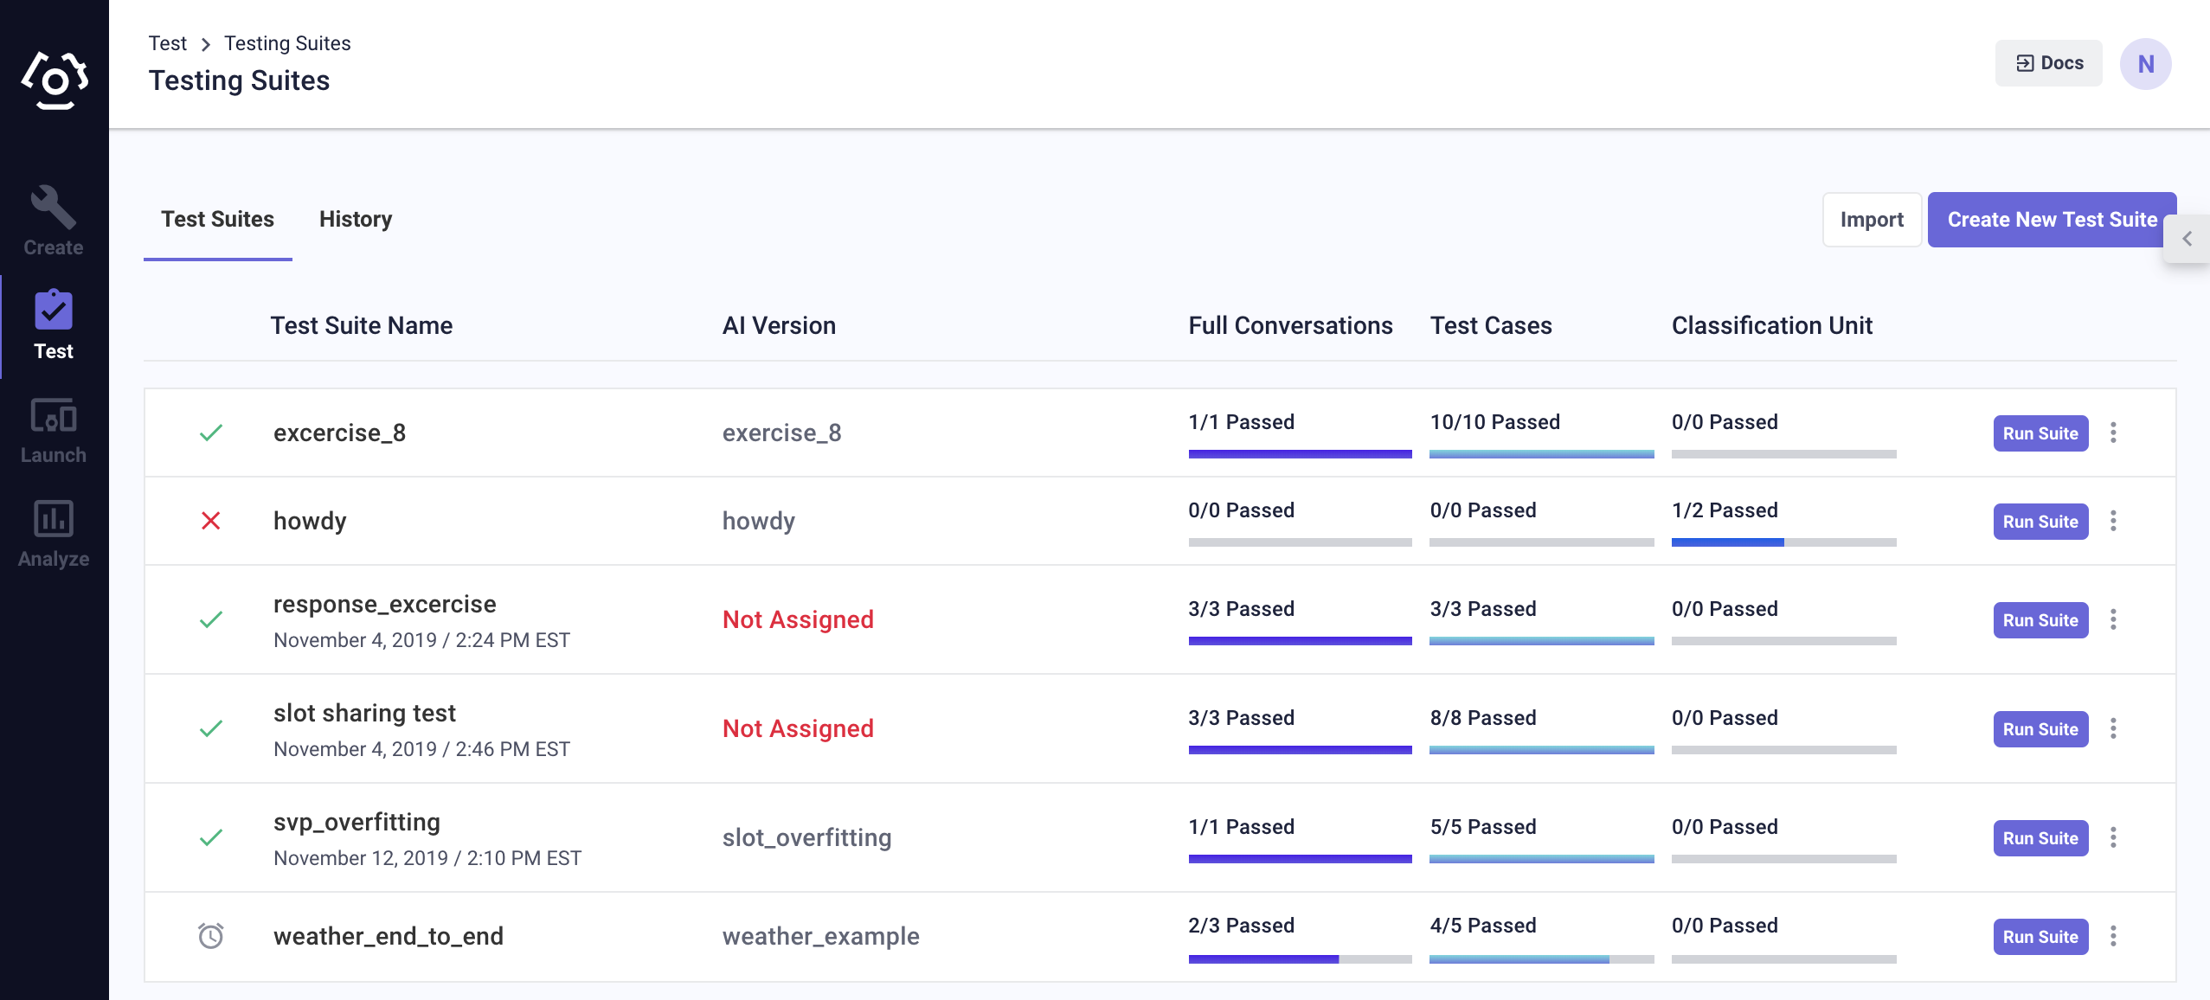2210x1000 pixels.
Task: Open the slot sharing test suite
Action: pos(364,713)
